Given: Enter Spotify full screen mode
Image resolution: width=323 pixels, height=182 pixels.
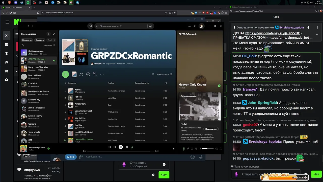Looking at the screenshot, I should (221, 149).
